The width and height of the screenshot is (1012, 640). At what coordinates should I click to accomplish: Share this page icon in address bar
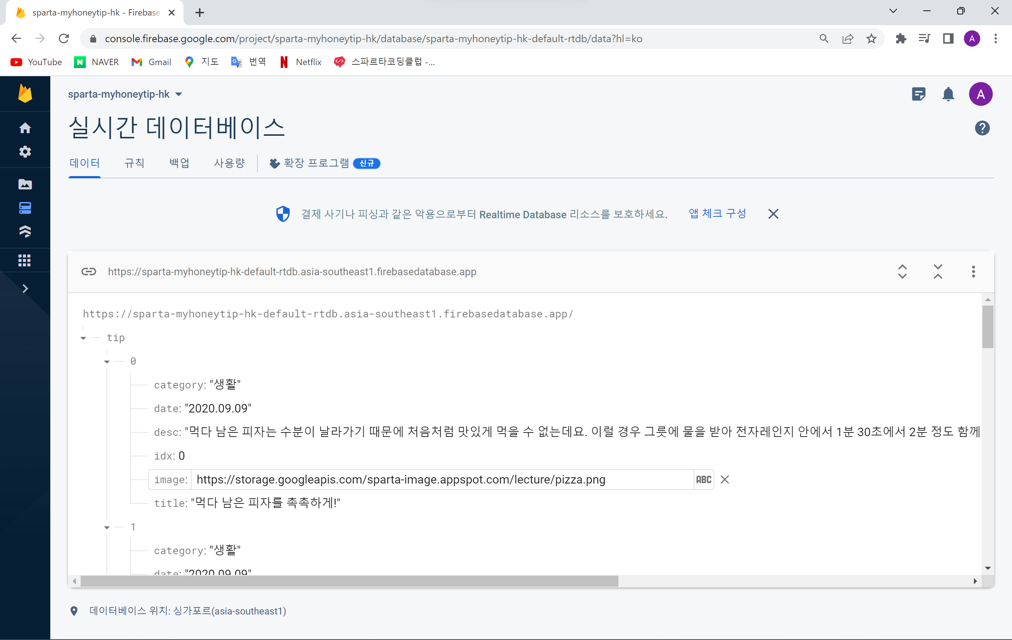click(x=848, y=39)
